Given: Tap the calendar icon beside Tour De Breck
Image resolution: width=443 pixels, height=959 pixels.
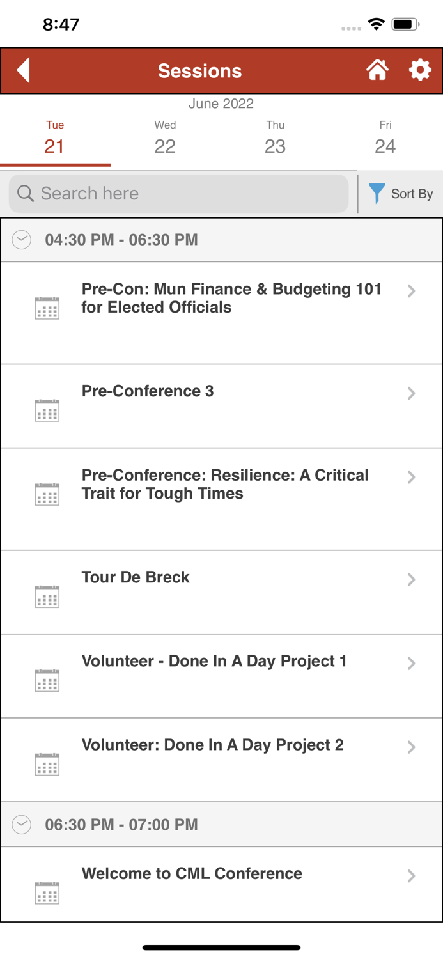Looking at the screenshot, I should pos(46,596).
